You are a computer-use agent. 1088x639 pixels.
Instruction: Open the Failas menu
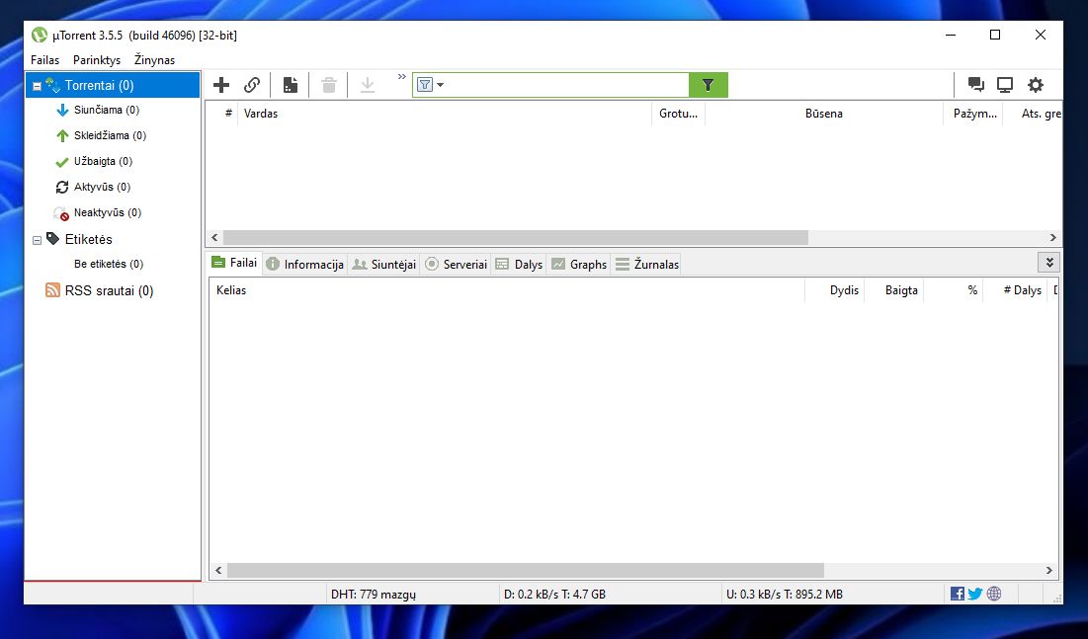[45, 59]
